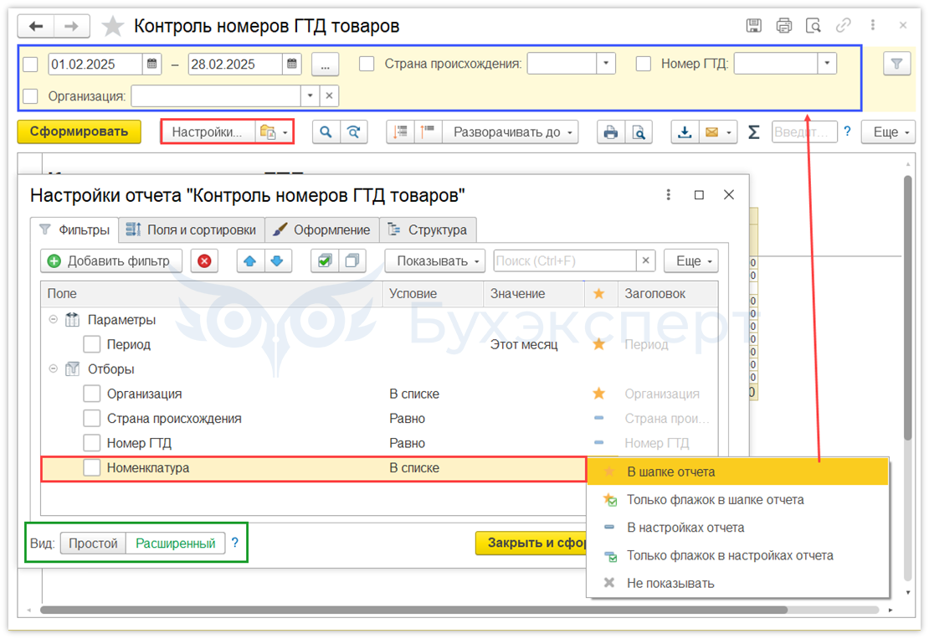929x639 pixels.
Task: Choose В шапке отчета menu option
Action: click(737, 472)
